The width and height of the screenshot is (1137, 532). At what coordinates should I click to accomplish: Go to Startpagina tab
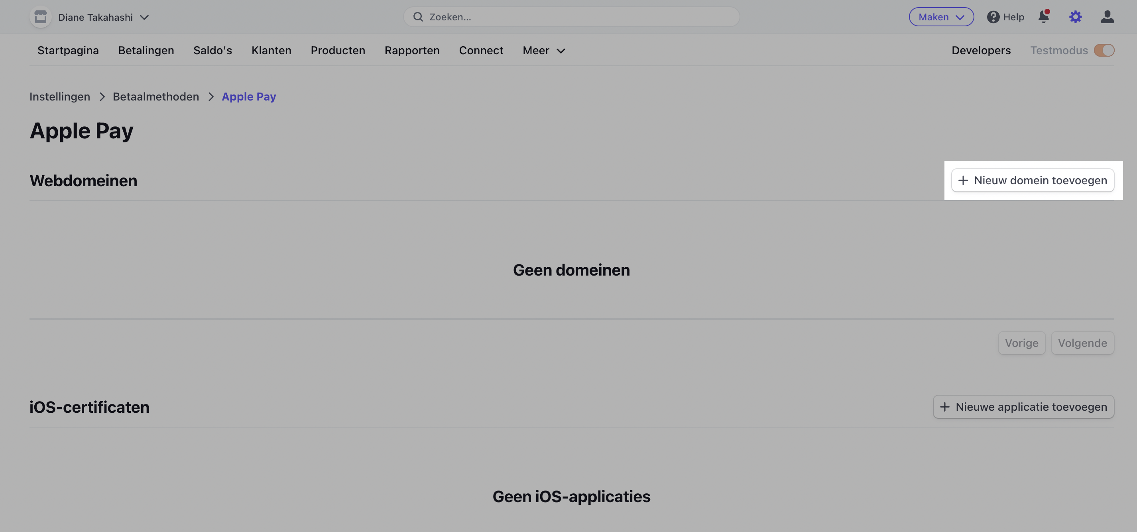coord(68,50)
